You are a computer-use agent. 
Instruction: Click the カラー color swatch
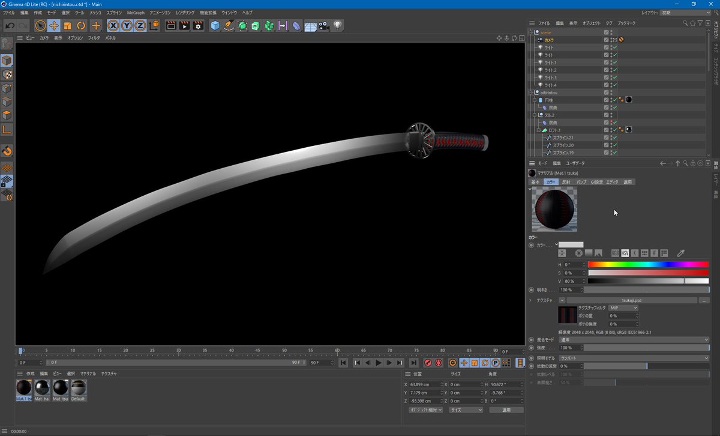[x=571, y=245]
